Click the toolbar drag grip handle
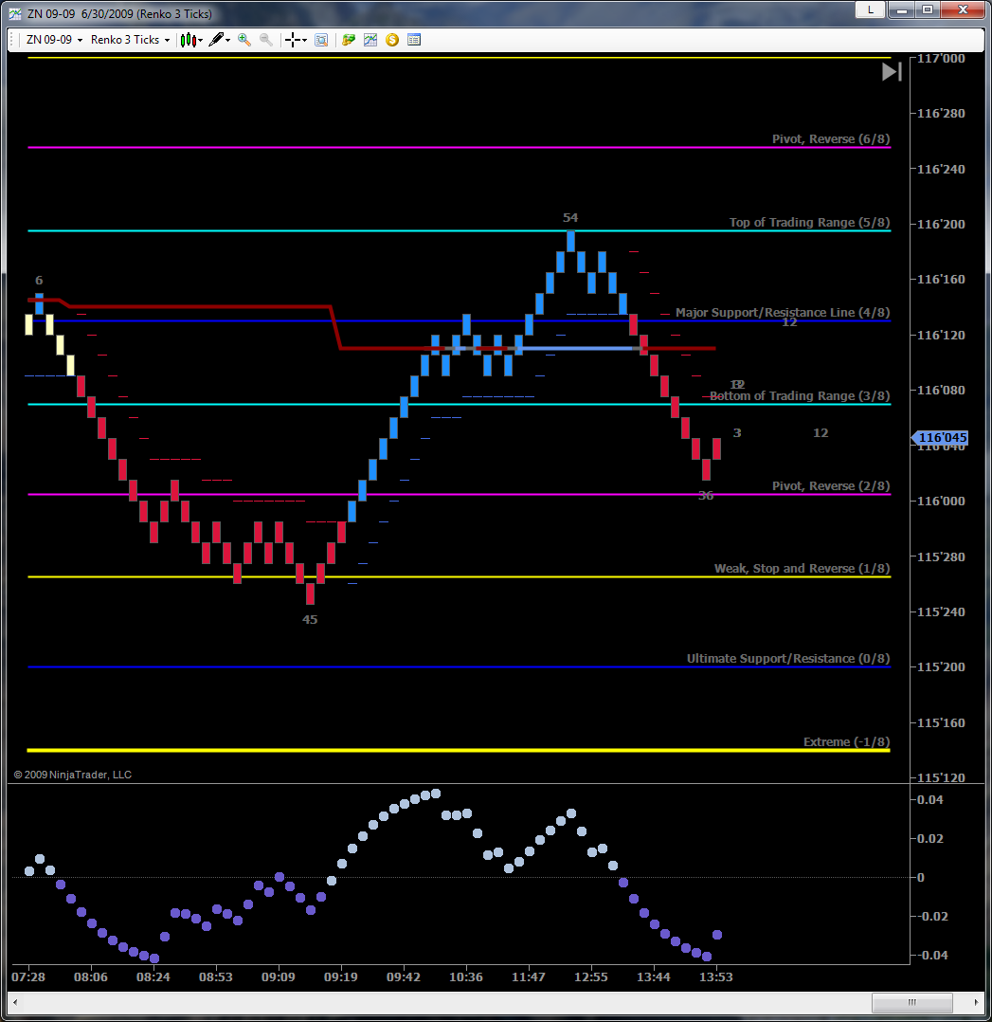Viewport: 992px width, 1022px height. click(x=13, y=40)
